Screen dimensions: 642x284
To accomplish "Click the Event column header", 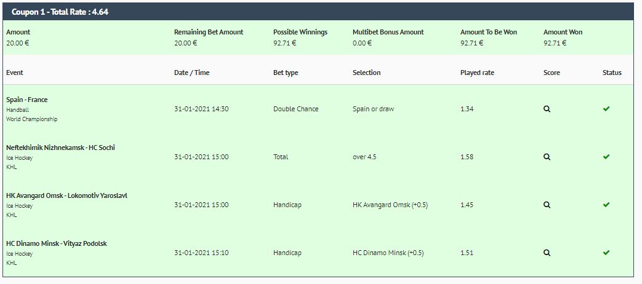I will coord(15,73).
